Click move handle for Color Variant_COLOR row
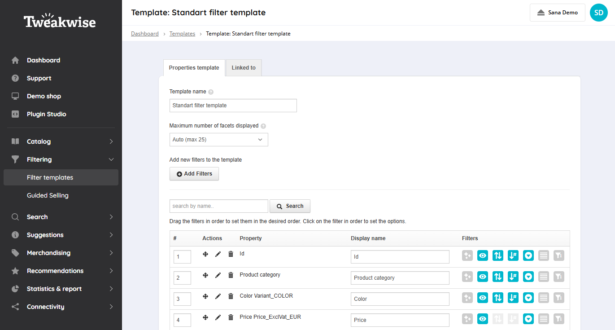Screen dimensions: 615x330 205,296
